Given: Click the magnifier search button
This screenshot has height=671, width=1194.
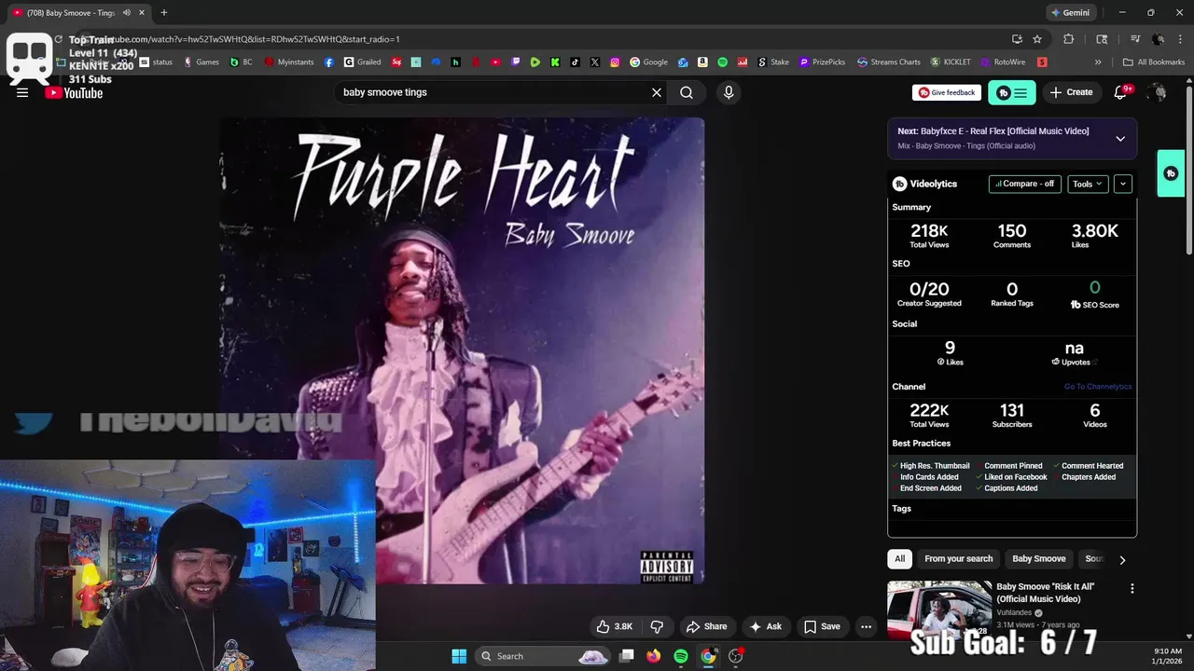Looking at the screenshot, I should point(687,92).
